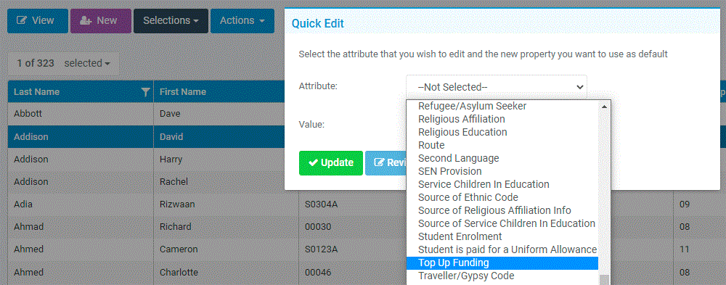Pick the Second Language attribute
Viewport: 726px width, 285px height.
tap(502, 159)
